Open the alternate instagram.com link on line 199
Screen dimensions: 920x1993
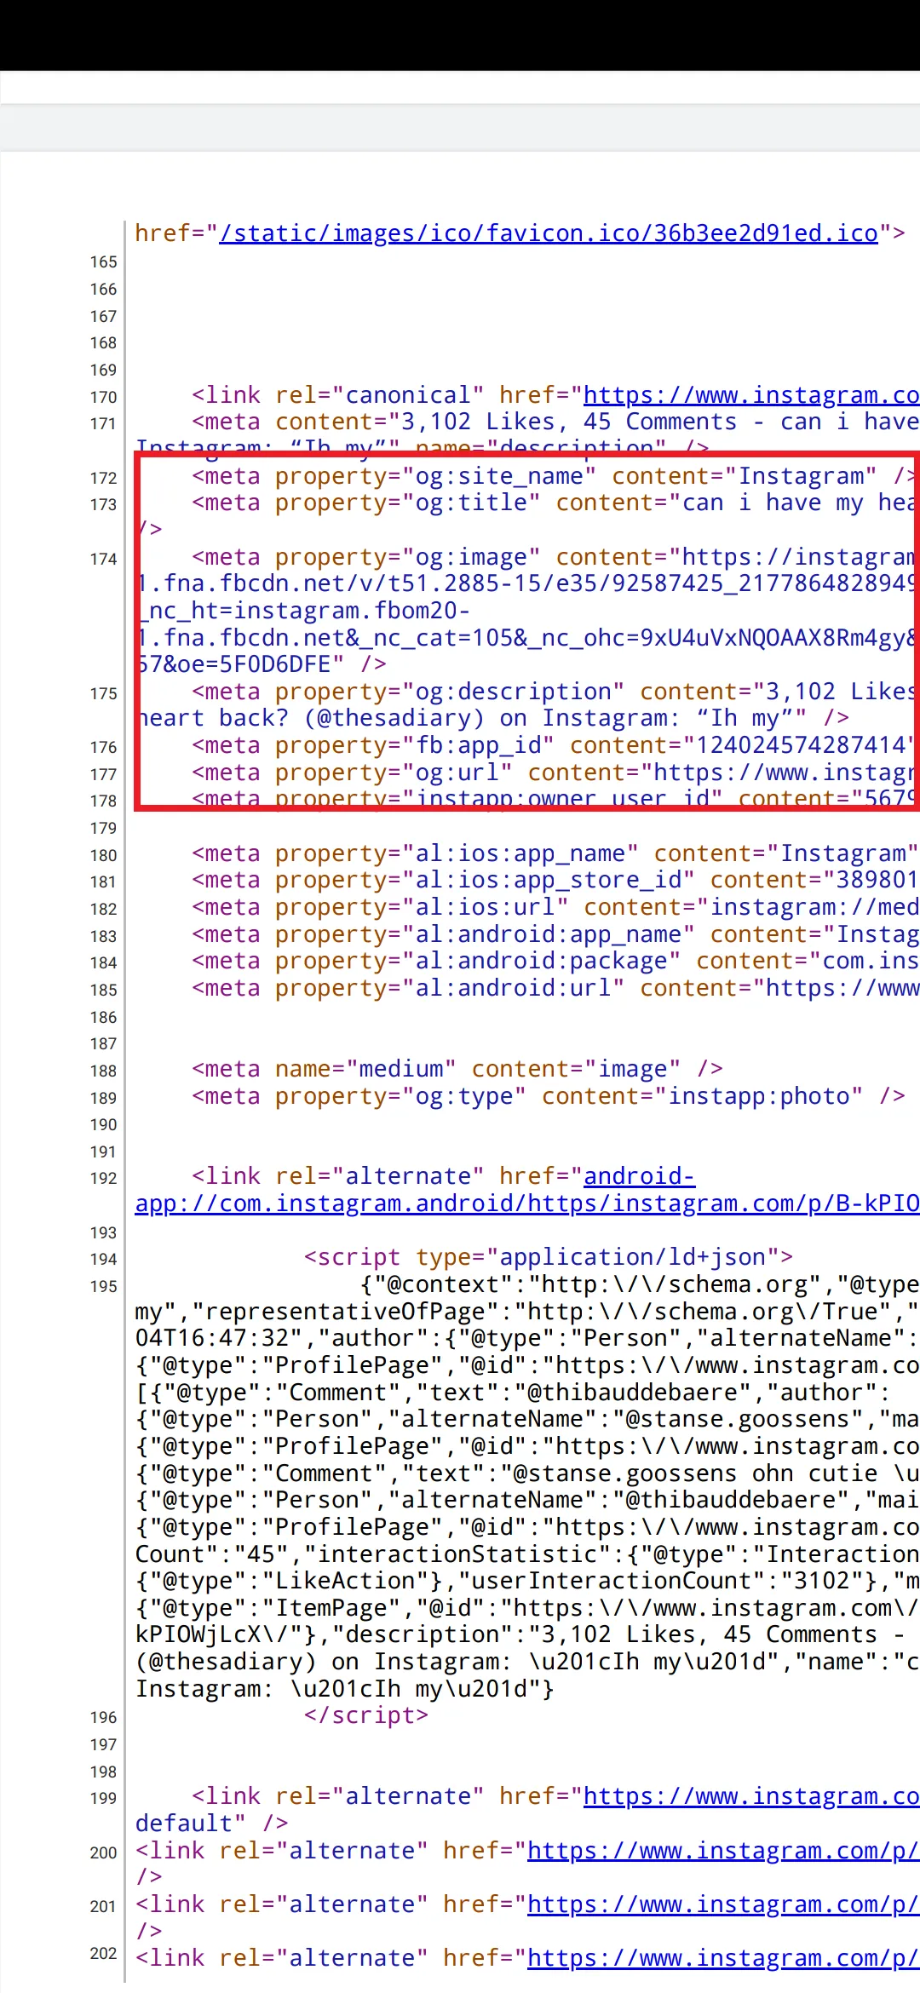point(751,1796)
